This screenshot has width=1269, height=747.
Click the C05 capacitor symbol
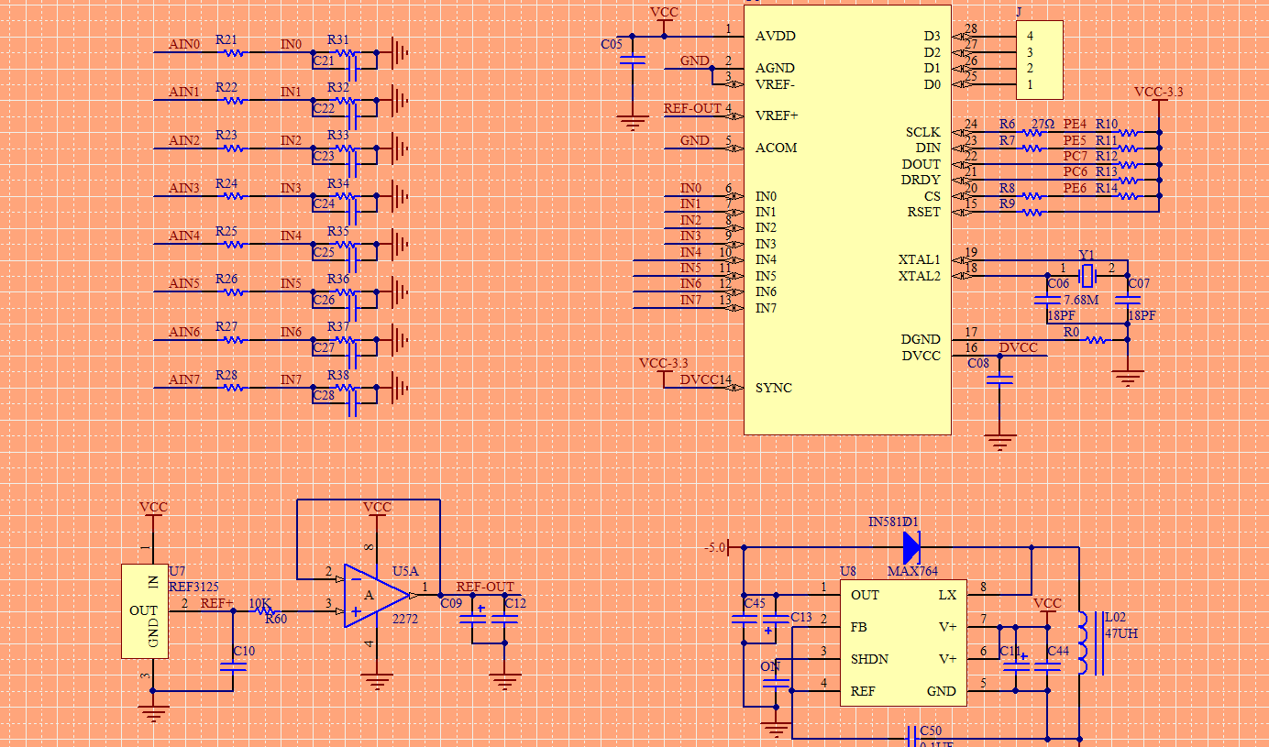[x=633, y=60]
